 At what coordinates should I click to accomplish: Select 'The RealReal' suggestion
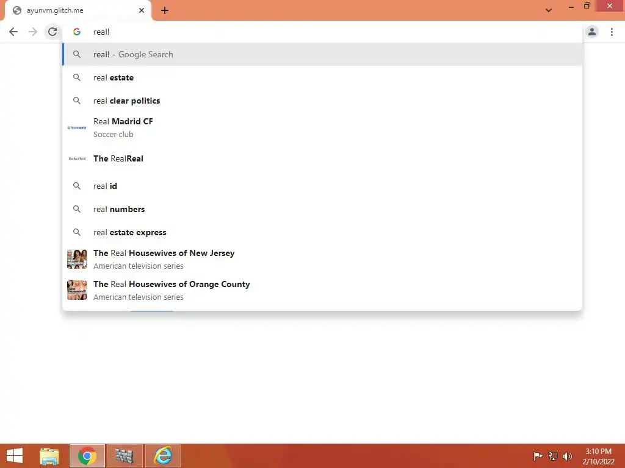[322, 158]
